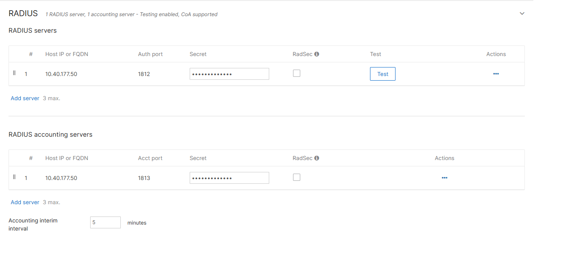Select host 10.40.177.50 in accounting servers row

61,178
